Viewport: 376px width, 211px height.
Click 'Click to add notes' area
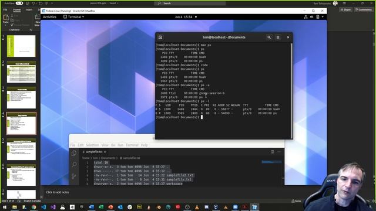point(58,192)
